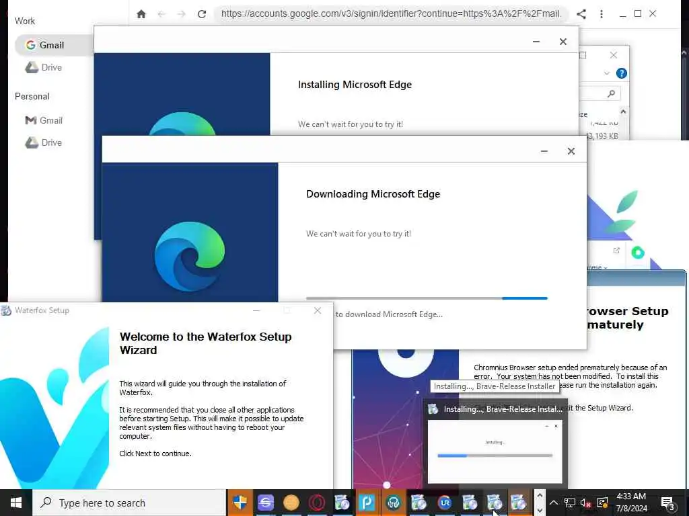
Task: Open the installer icon left of UR browser
Action: coord(419,503)
